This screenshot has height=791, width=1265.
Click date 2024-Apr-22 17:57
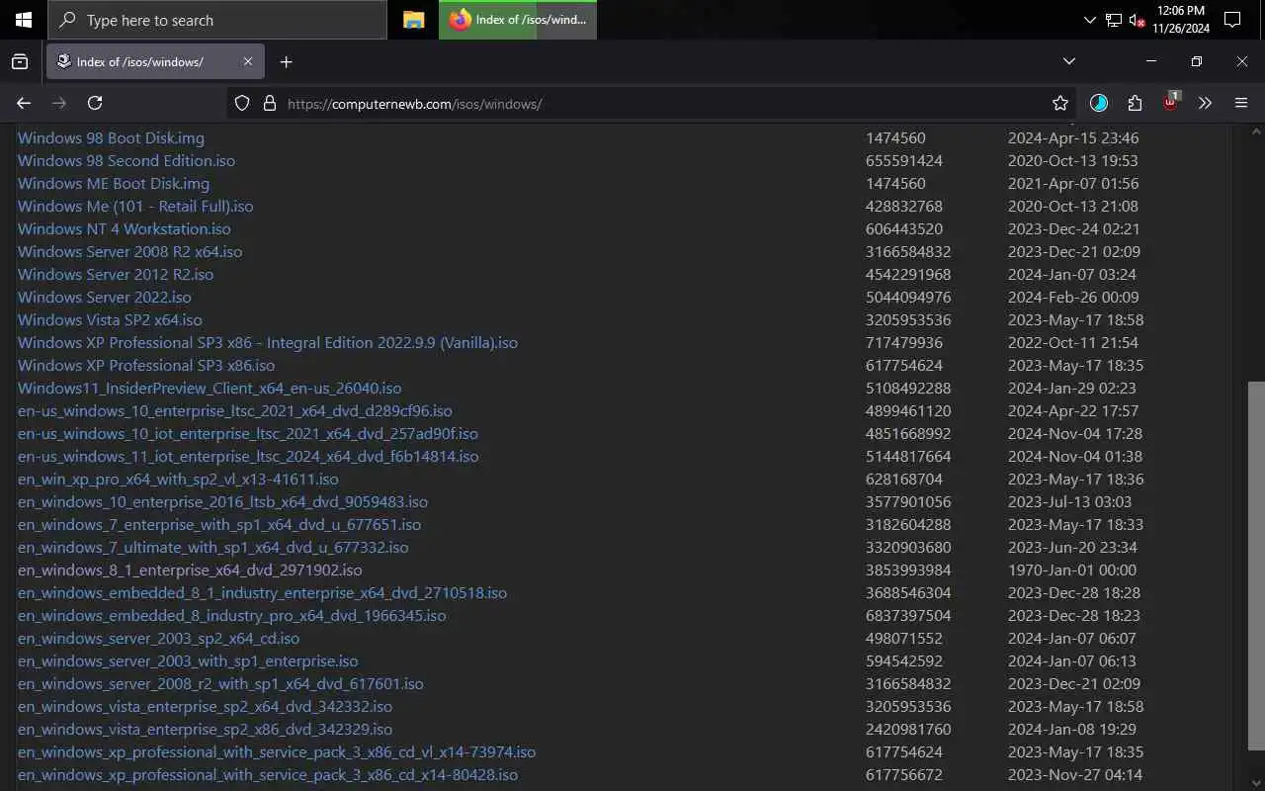(x=1073, y=410)
